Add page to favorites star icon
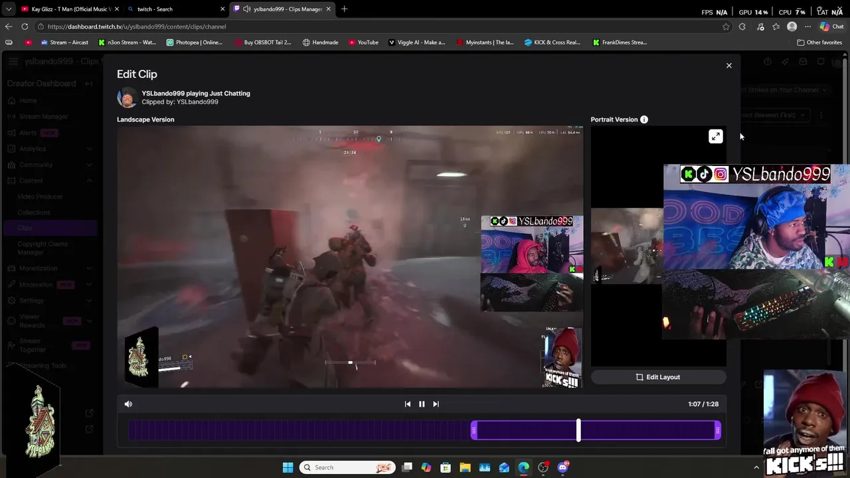Viewport: 850px width, 478px height. 726,27
